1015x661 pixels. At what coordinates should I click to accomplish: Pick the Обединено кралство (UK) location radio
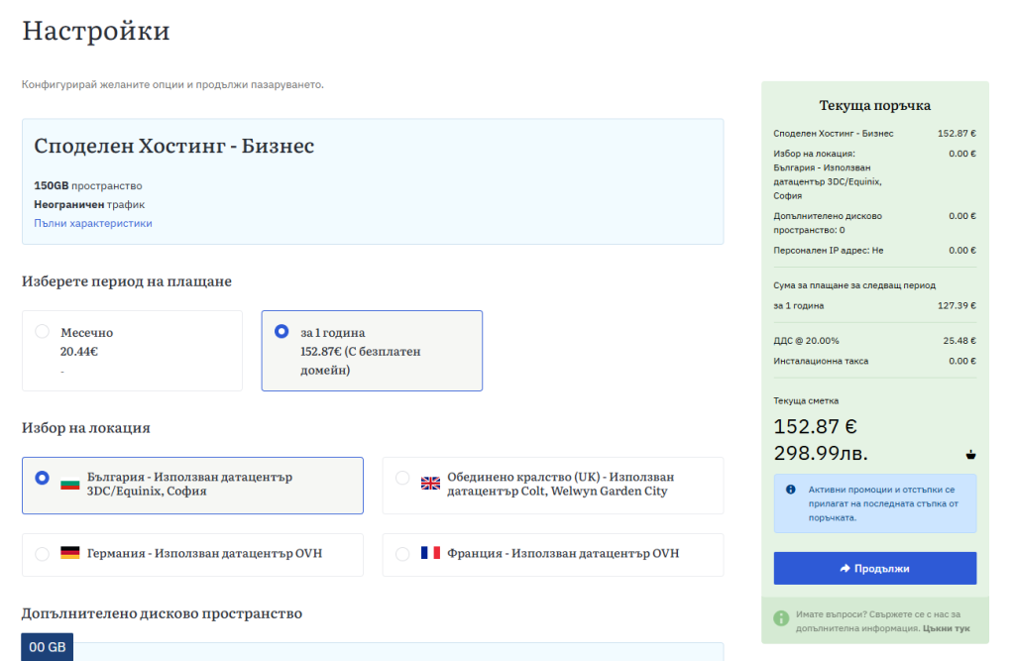coord(402,478)
